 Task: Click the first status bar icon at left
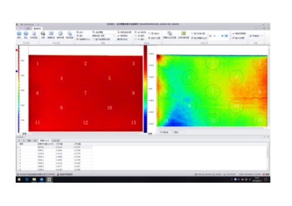tap(18, 174)
